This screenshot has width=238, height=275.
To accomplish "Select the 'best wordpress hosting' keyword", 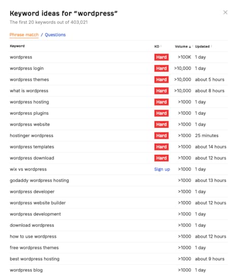I will pyautogui.click(x=35, y=259).
